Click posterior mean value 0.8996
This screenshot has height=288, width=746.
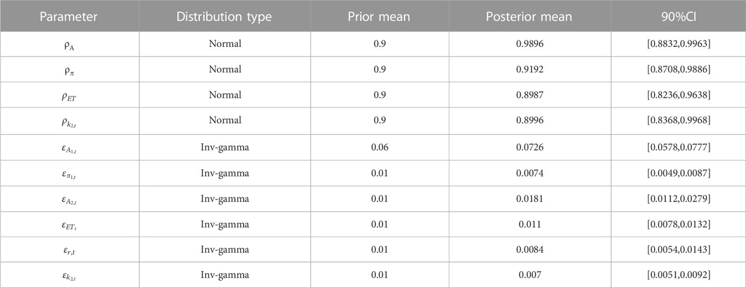point(530,121)
